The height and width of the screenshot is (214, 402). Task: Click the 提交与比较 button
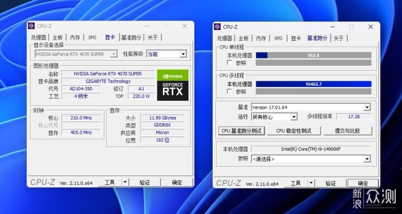tap(347, 131)
